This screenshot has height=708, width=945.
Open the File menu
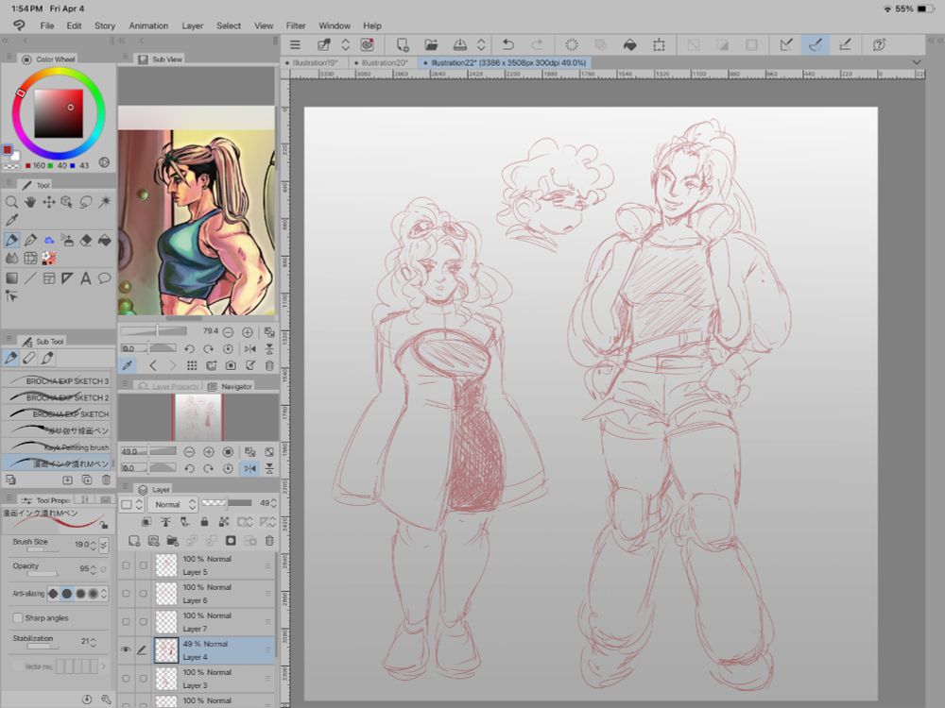coord(47,25)
